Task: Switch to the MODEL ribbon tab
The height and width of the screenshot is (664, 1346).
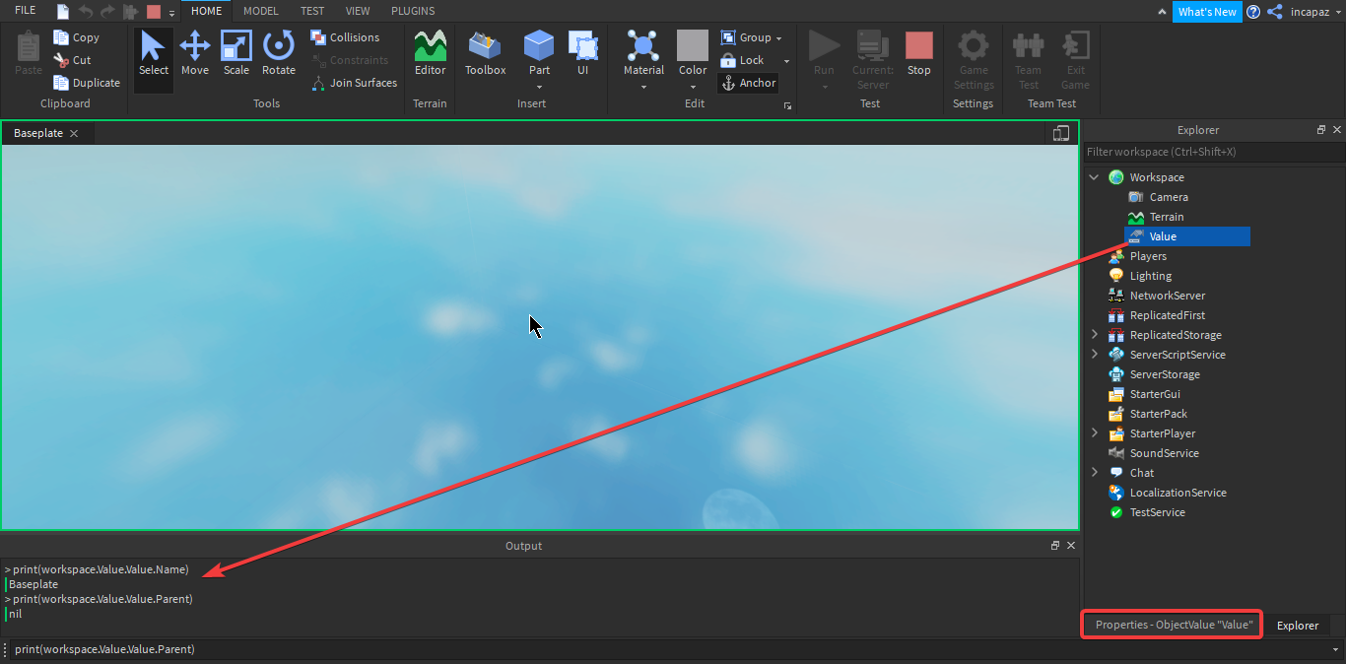Action: (x=260, y=11)
